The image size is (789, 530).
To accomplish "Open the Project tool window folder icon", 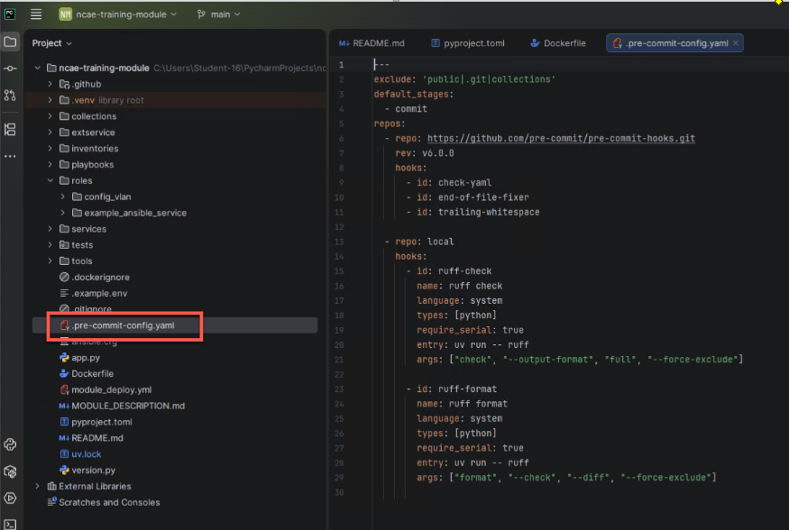I will click(10, 41).
